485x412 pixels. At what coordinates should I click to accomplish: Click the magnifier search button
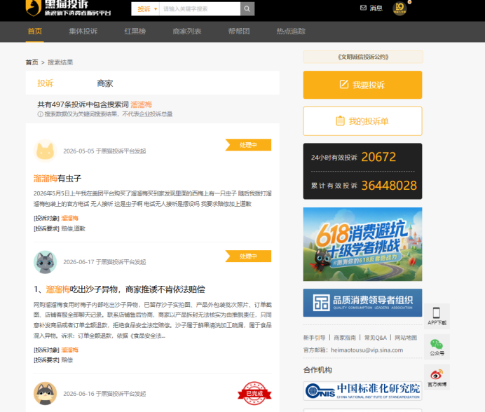[247, 8]
